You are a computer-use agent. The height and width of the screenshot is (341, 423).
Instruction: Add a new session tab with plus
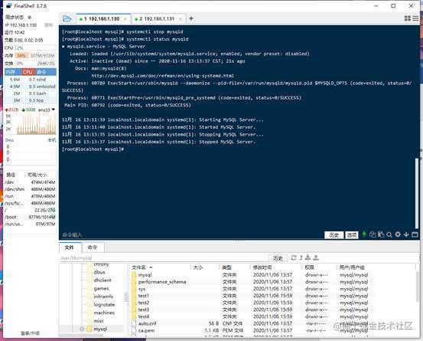pos(191,18)
